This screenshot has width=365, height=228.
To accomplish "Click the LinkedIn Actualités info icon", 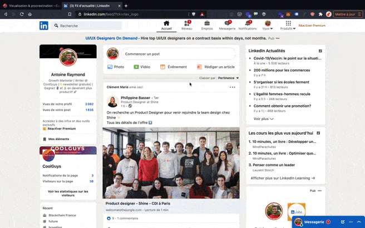I will (320, 51).
